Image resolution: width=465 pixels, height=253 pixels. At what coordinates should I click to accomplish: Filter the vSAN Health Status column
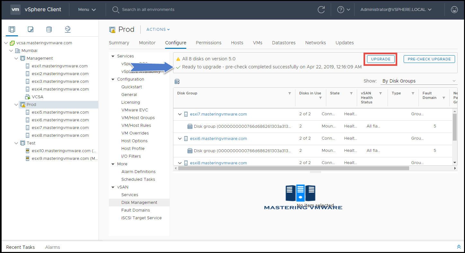tap(381, 93)
